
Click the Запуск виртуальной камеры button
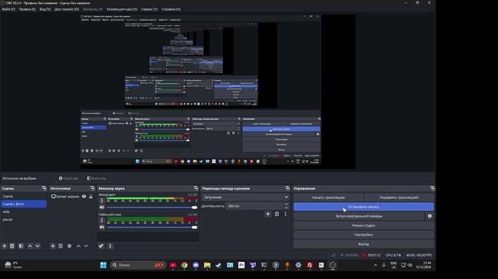(359, 216)
